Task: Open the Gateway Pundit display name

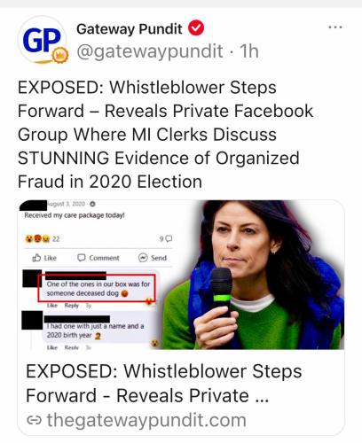Action: pyautogui.click(x=130, y=29)
